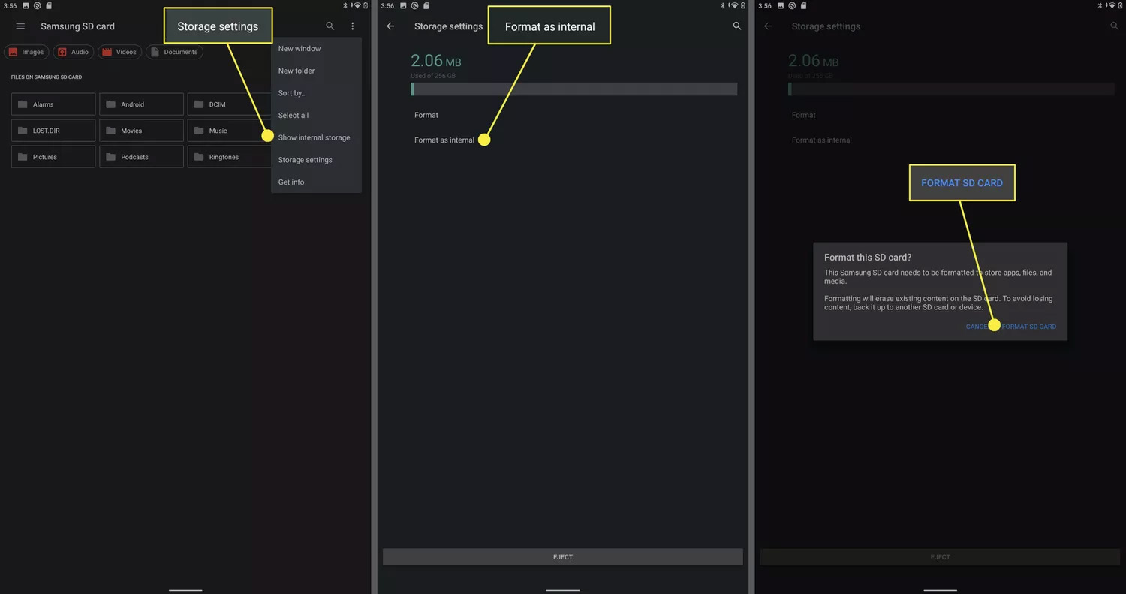Click the storage usage progress bar
The image size is (1126, 594).
574,89
